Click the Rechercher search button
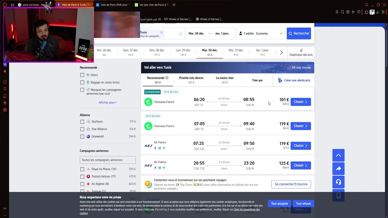The image size is (388, 218). pyautogui.click(x=299, y=34)
